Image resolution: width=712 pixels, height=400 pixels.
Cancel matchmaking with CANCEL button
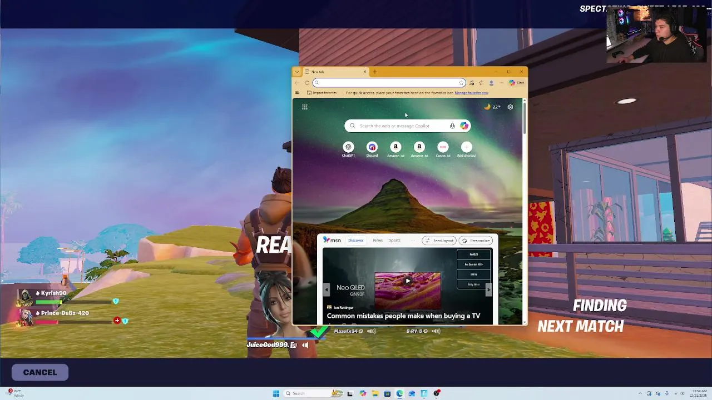click(x=40, y=372)
